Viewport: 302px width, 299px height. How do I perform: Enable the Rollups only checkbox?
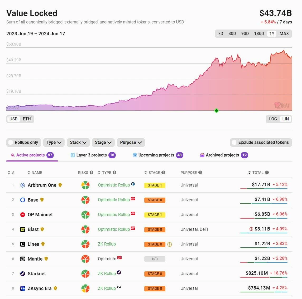pyautogui.click(x=11, y=142)
